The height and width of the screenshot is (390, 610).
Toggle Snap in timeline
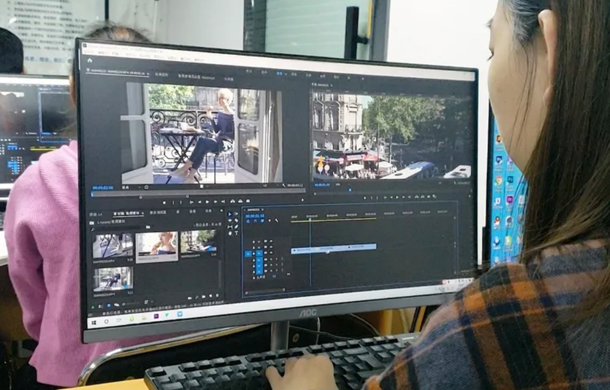click(255, 220)
